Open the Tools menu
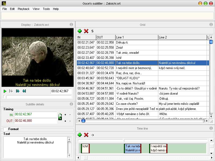The image size is (215, 161). (x=46, y=9)
